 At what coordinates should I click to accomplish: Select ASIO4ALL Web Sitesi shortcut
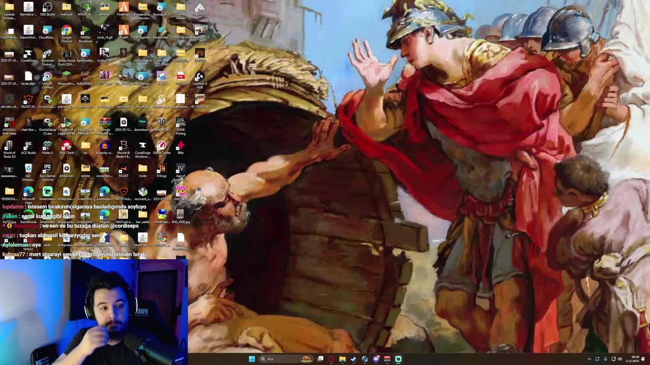pyautogui.click(x=9, y=126)
